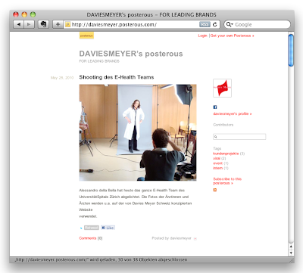Add bookmark with the plus button
This screenshot has width=303, height=273.
[x=58, y=24]
